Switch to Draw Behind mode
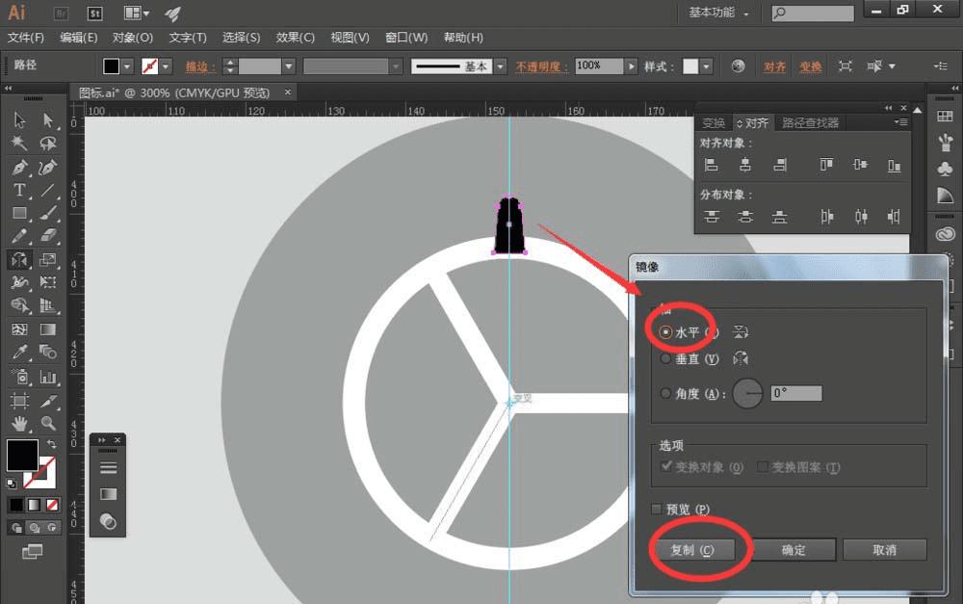 [x=35, y=528]
